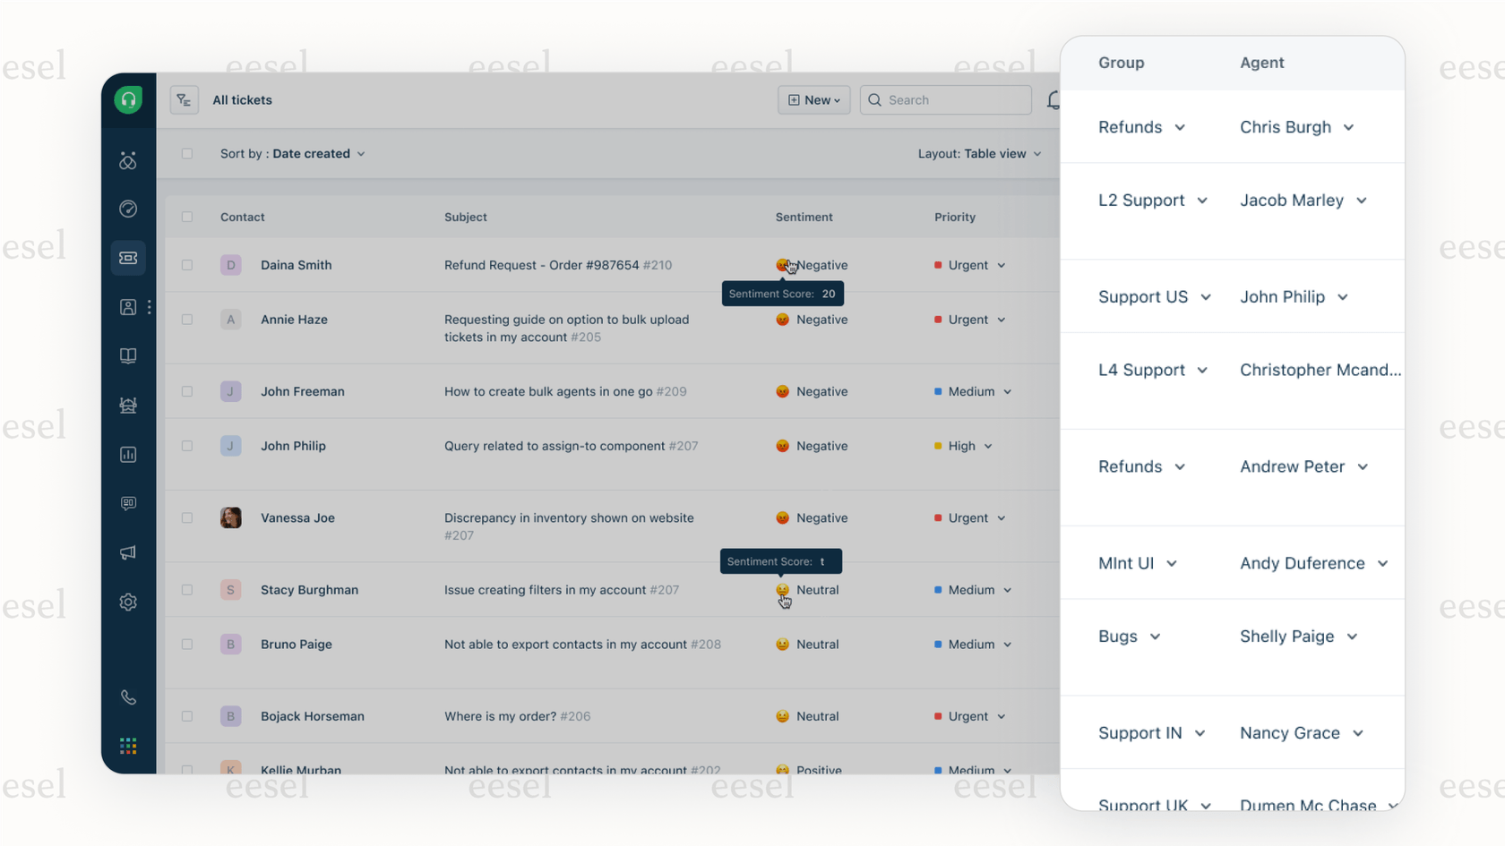Open the megaphone campaigns icon
Screen dimensions: 1505x846
[x=128, y=552]
